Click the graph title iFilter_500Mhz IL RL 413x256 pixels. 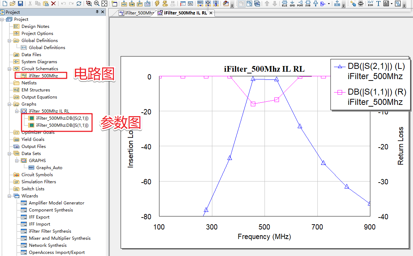tap(264, 69)
